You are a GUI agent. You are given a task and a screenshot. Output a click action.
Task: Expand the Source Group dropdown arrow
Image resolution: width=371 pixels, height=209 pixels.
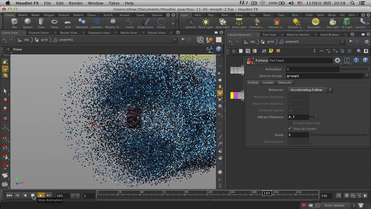[367, 76]
